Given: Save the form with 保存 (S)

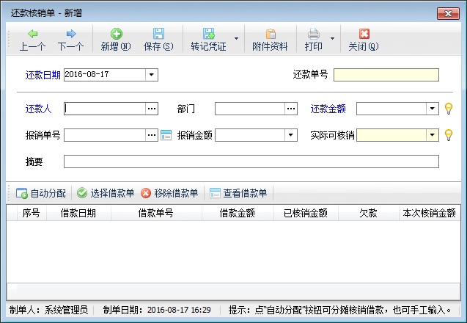Looking at the screenshot, I should (158, 34).
